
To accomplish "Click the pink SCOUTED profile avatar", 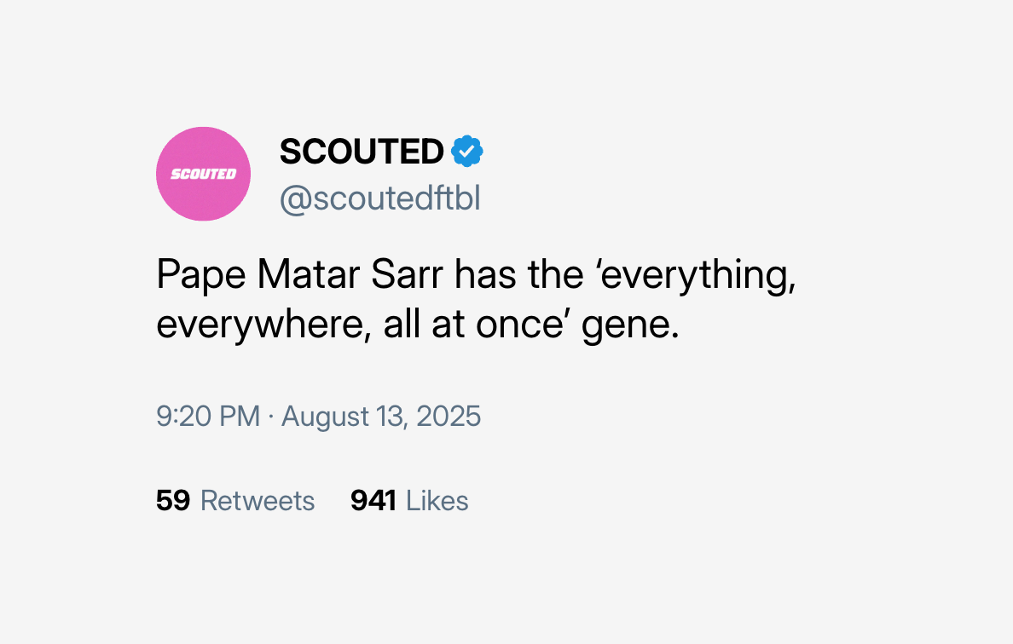I will pyautogui.click(x=204, y=174).
